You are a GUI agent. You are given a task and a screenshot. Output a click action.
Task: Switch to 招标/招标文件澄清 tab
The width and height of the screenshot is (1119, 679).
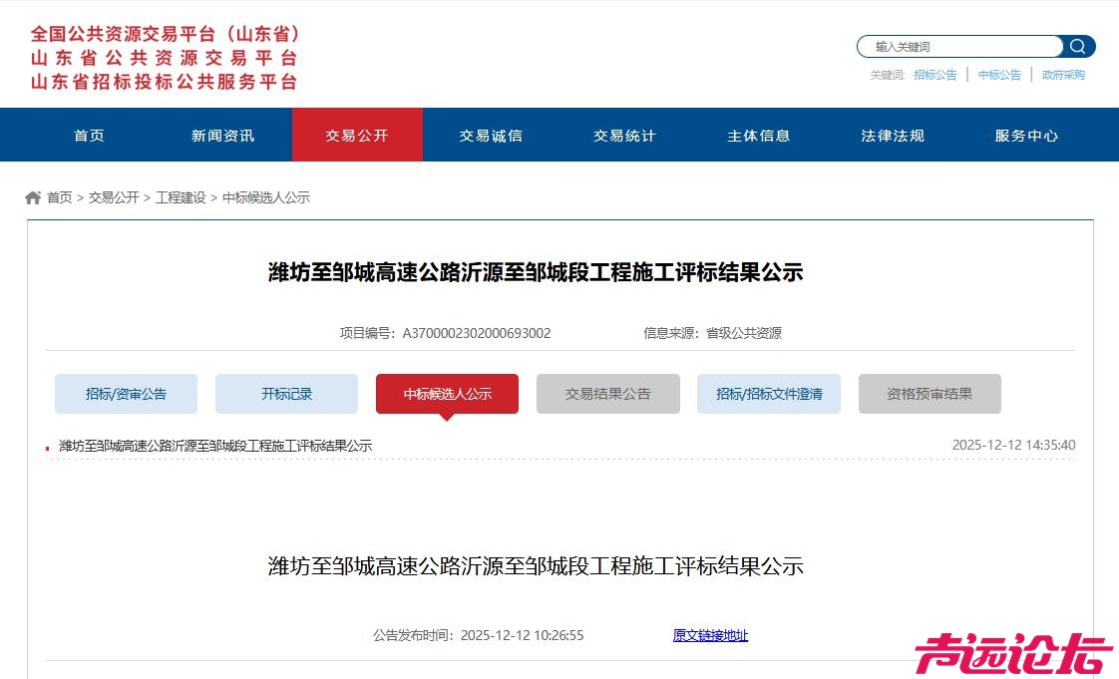(769, 394)
